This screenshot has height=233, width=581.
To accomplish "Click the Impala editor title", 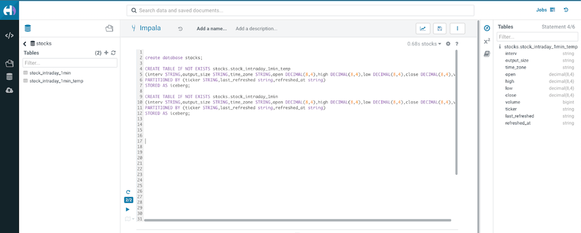I will point(150,28).
